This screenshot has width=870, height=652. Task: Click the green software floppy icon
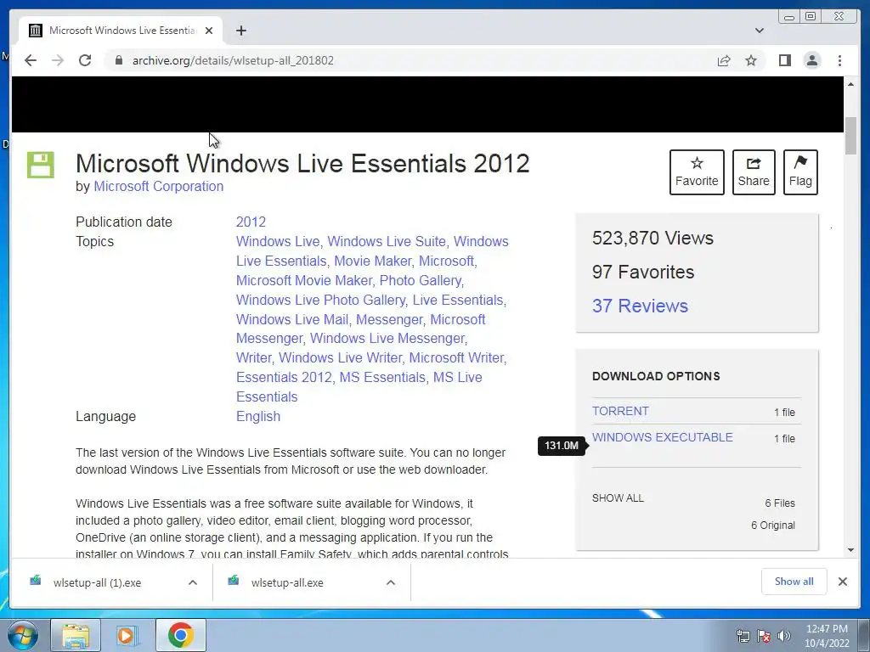(41, 165)
